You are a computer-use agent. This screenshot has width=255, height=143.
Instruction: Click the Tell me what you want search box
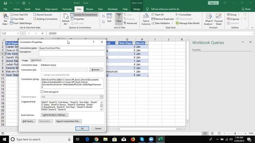[x=165, y=9]
